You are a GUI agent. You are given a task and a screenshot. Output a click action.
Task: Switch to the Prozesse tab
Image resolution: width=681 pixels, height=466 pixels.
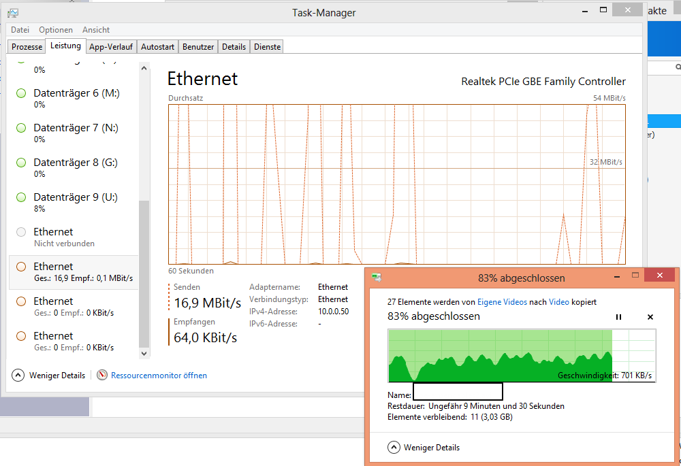click(27, 47)
